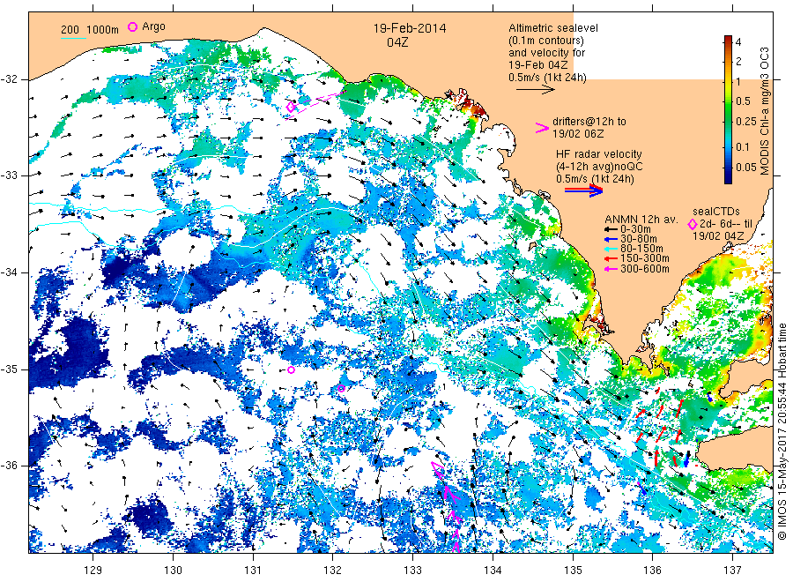
Task: Click the '200 1000m' depth contour label
Action: 90,30
